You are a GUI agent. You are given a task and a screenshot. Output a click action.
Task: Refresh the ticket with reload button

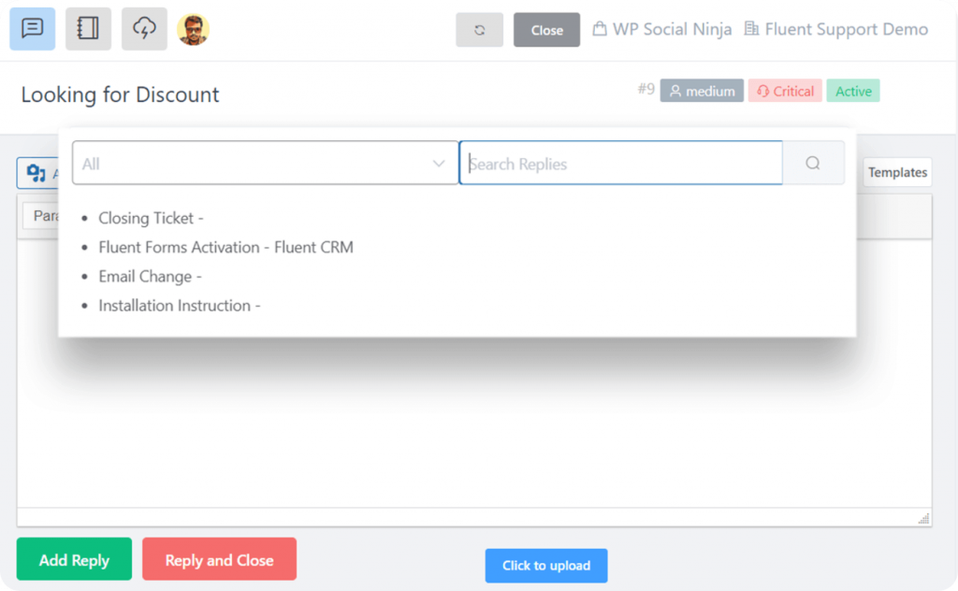pos(480,30)
